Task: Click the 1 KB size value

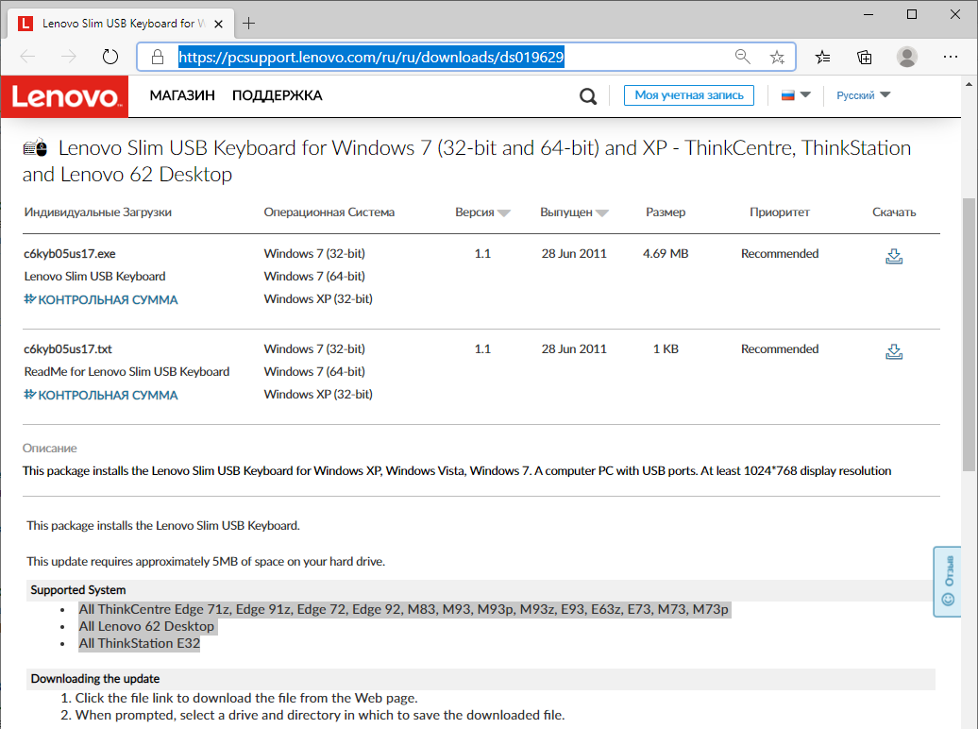Action: click(666, 348)
